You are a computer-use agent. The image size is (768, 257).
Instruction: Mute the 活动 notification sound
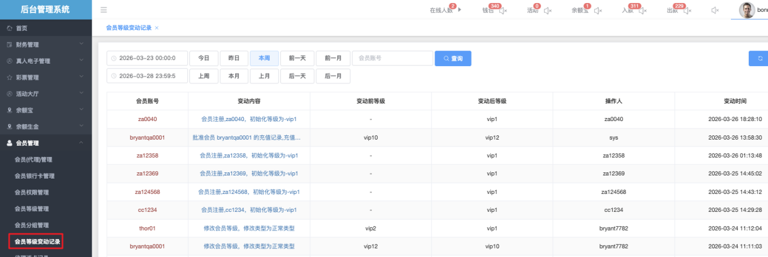(547, 11)
